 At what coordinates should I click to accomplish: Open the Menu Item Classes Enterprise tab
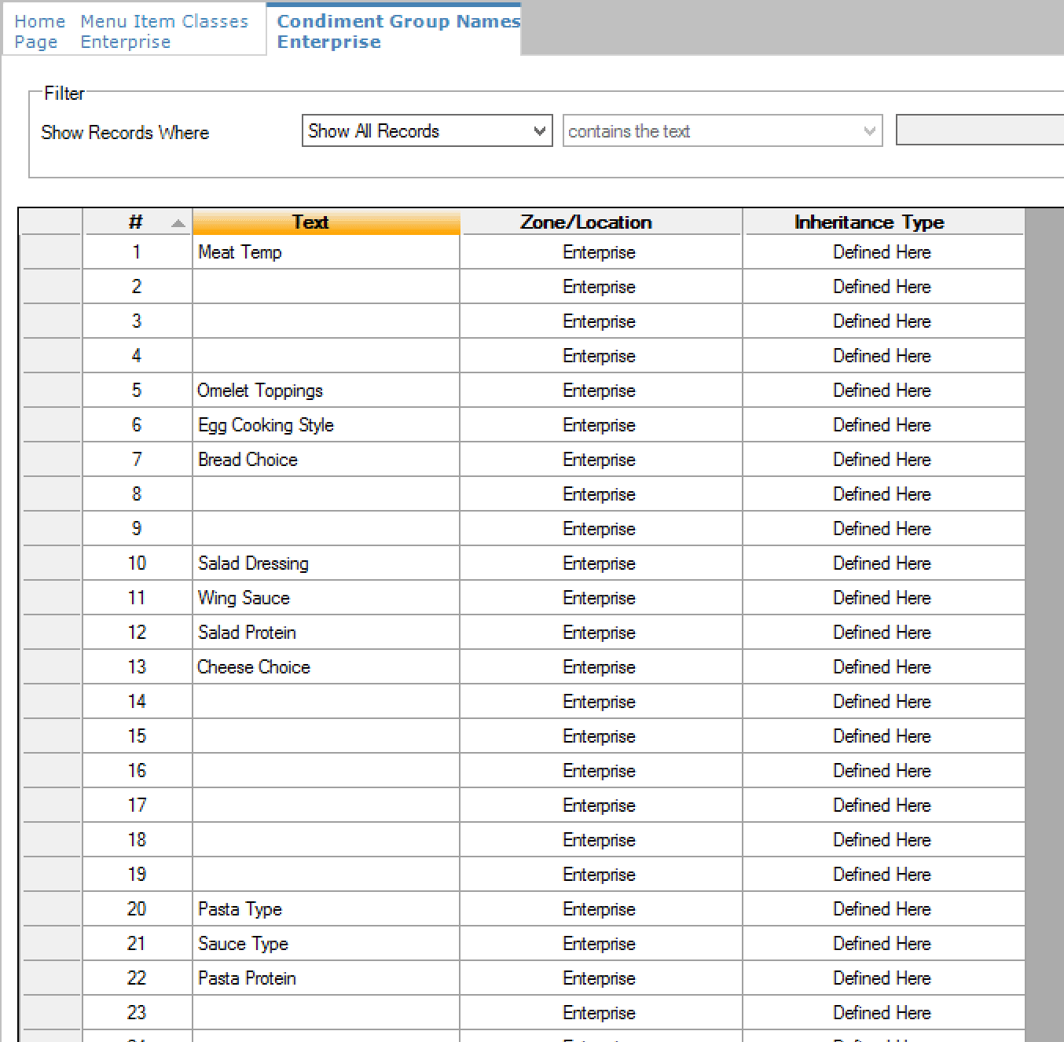(164, 31)
